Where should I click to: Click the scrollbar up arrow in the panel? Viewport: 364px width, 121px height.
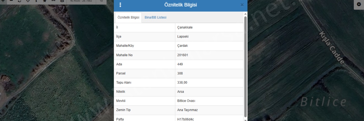(x=245, y=14)
